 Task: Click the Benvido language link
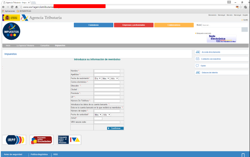click(229, 15)
